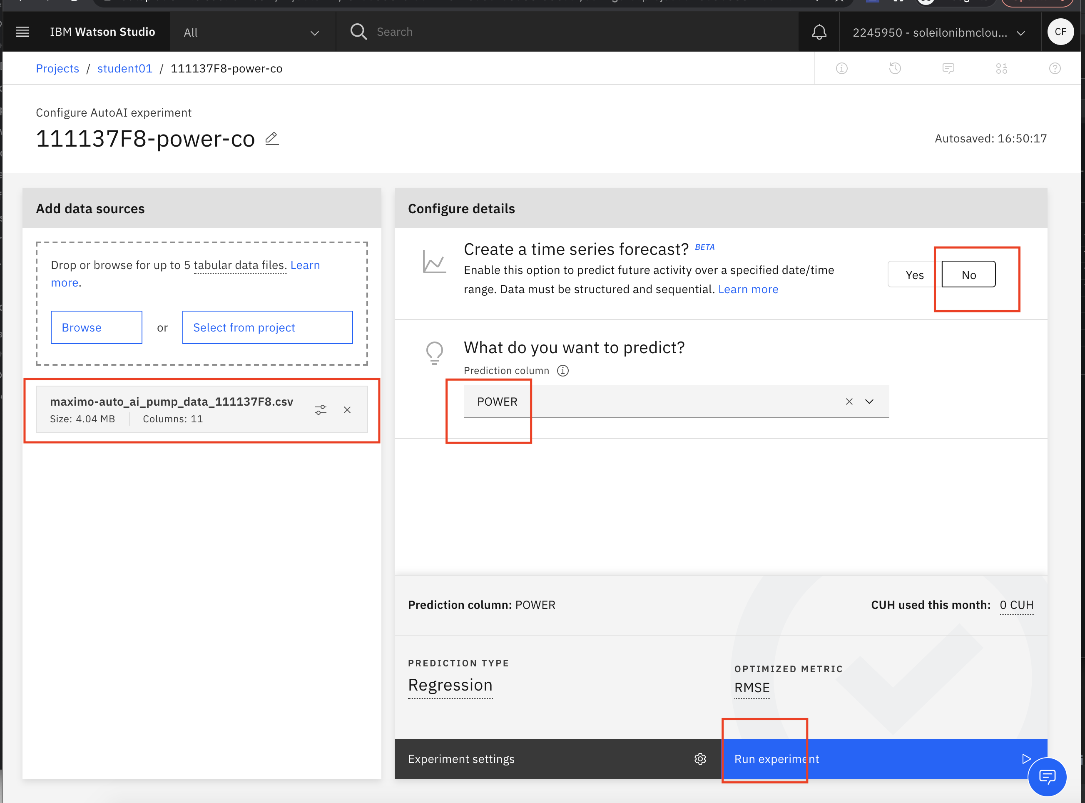Open the version history icon
1085x803 pixels.
coord(895,69)
